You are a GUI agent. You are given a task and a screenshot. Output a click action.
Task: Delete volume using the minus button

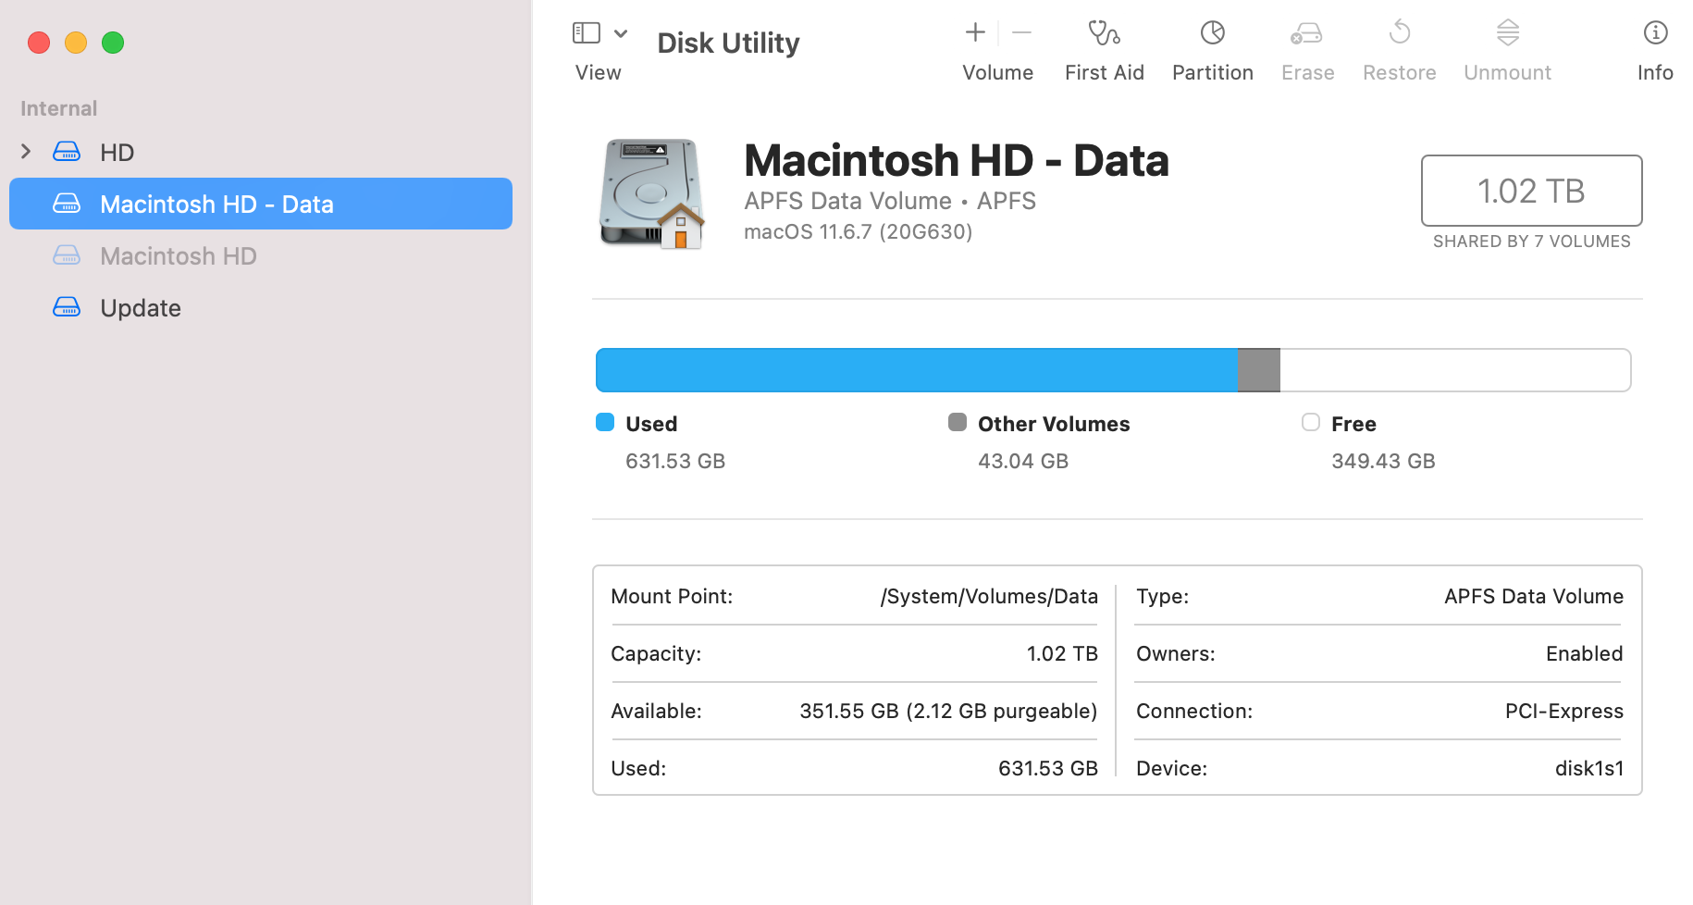[1021, 32]
